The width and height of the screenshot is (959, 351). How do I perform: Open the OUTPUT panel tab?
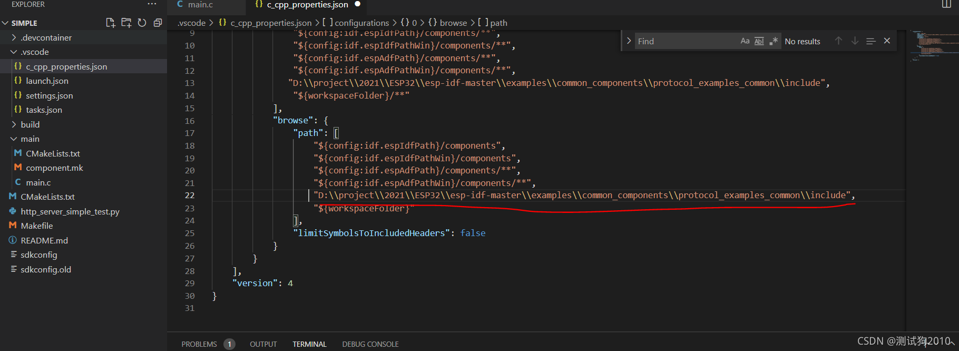263,344
